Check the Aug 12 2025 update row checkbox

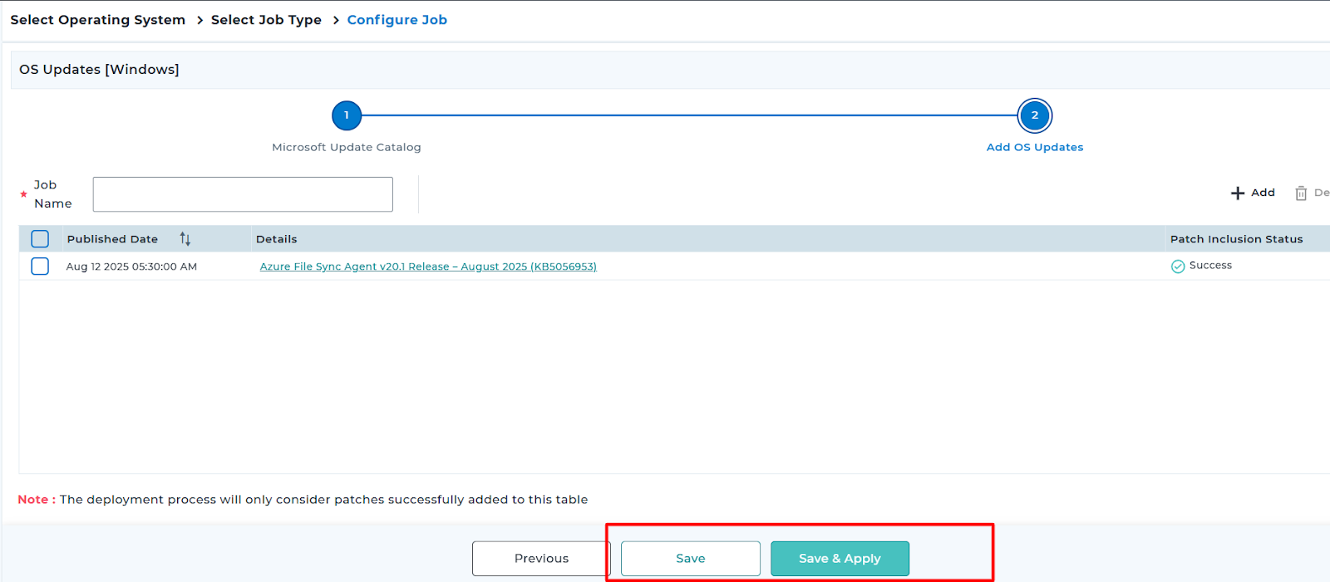[40, 267]
